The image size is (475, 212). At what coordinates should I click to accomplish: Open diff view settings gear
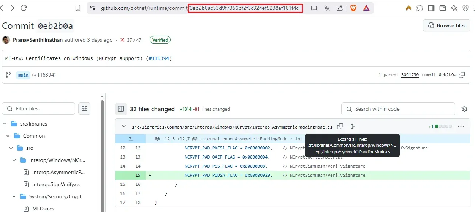[x=464, y=109]
